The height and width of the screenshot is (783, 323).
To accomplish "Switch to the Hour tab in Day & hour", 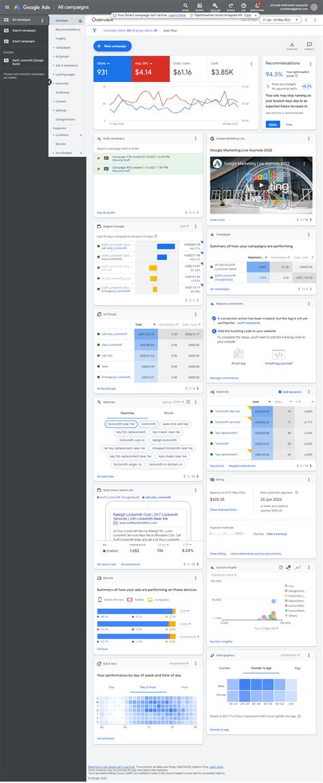I will 185,687.
